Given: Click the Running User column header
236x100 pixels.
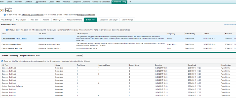Looking at the screenshot, I should 226,65.
